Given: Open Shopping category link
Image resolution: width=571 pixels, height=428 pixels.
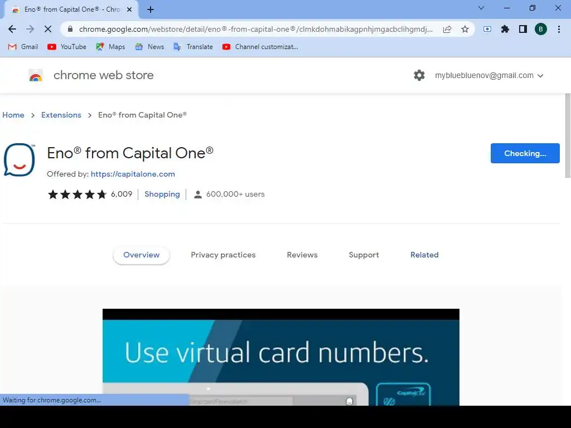Looking at the screenshot, I should 162,194.
